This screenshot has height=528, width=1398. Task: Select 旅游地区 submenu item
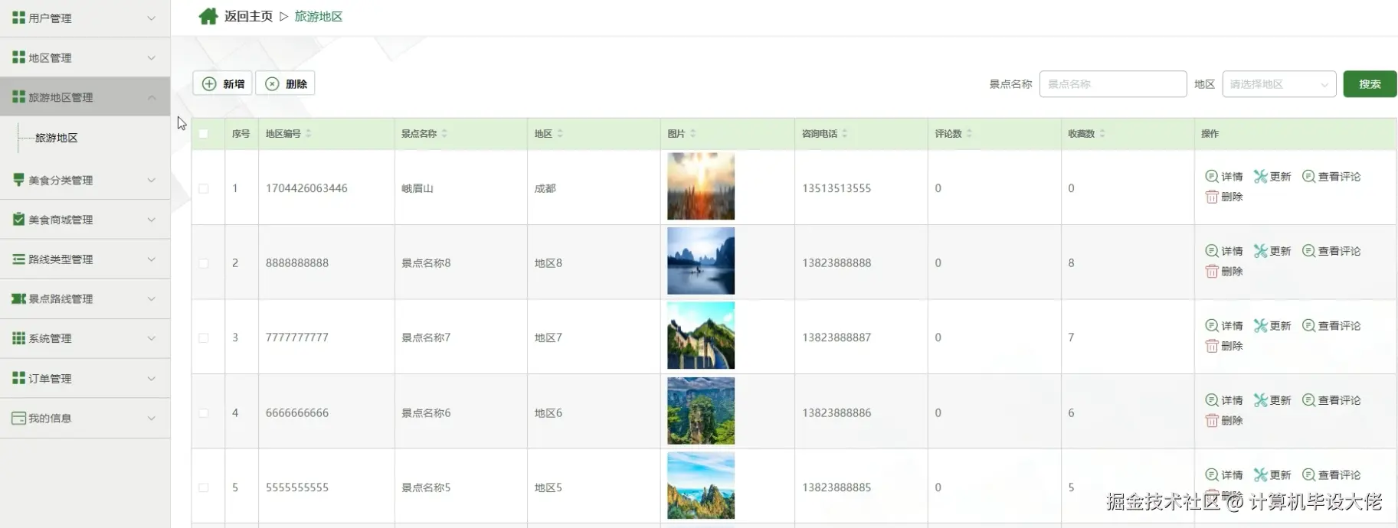coord(57,138)
